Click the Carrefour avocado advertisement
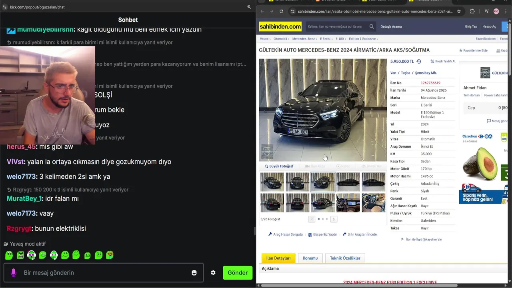This screenshot has height=288, width=512. point(483,168)
